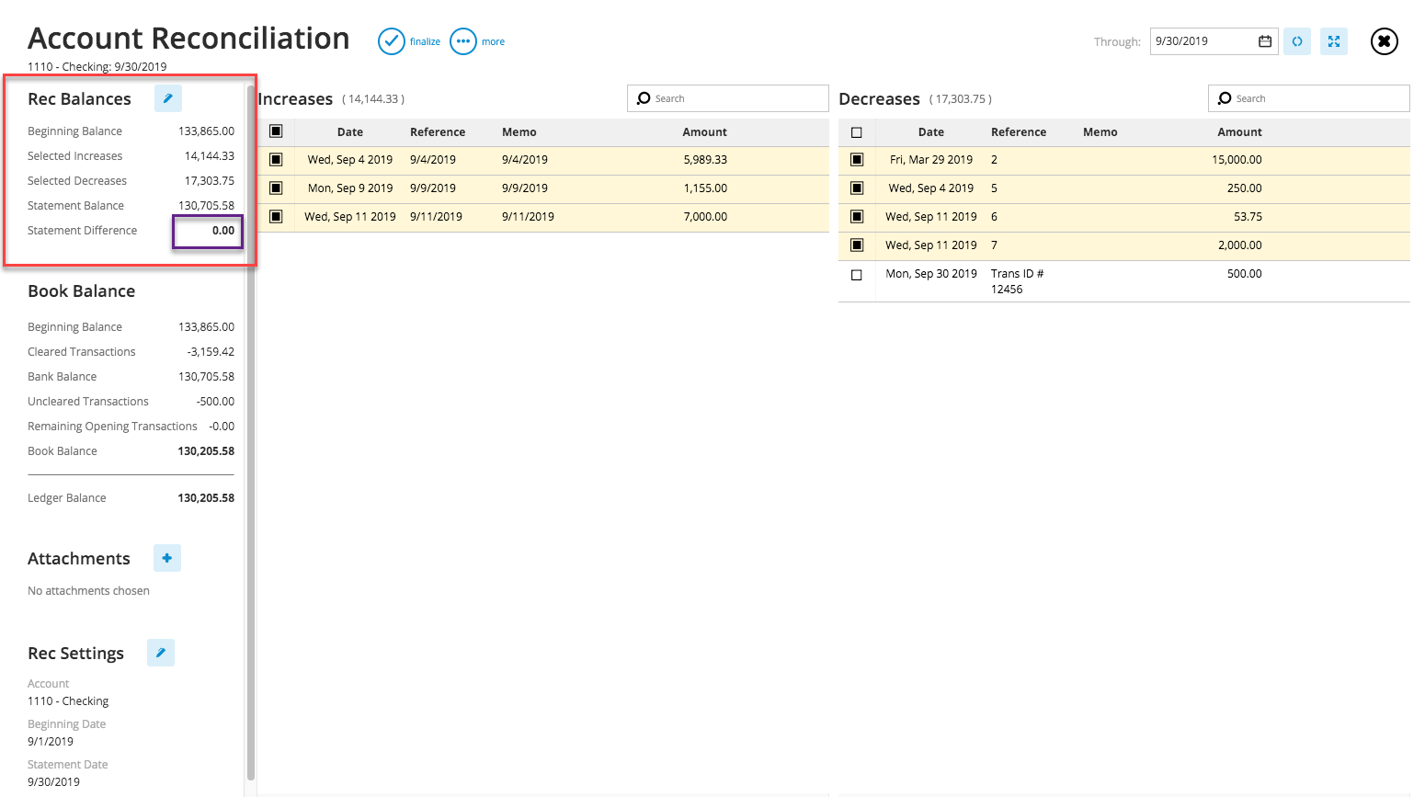Sort Decreases by Memo column header
1425x797 pixels.
1100,132
